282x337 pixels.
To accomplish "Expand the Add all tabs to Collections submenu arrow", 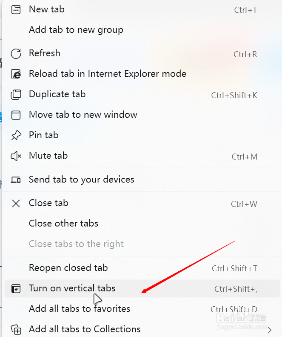I will pyautogui.click(x=270, y=330).
